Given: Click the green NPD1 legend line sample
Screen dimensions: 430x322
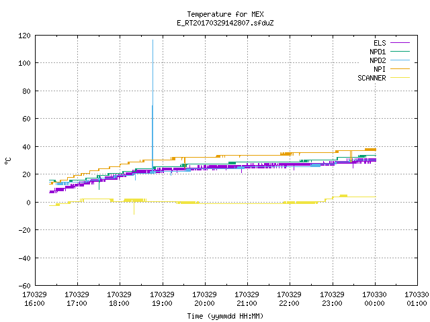Looking at the screenshot, I should click(x=400, y=51).
